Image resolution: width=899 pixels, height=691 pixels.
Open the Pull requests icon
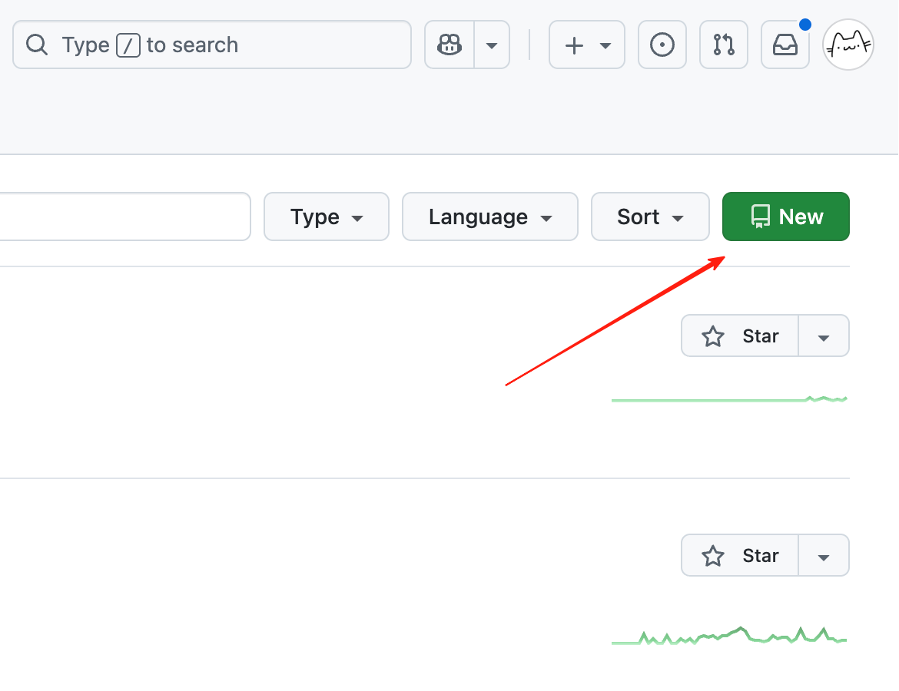(724, 45)
